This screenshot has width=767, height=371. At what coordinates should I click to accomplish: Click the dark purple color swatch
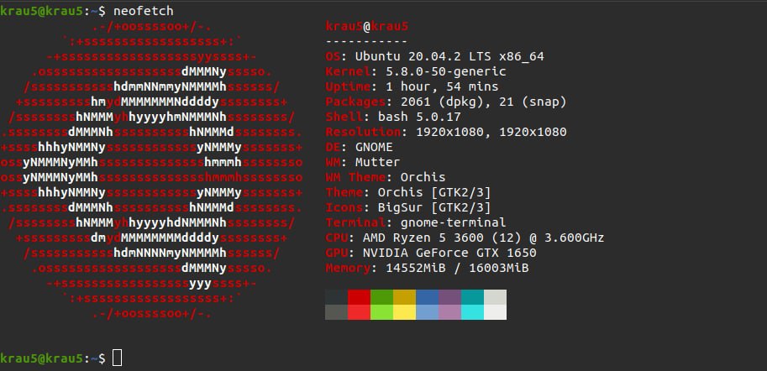[450, 296]
